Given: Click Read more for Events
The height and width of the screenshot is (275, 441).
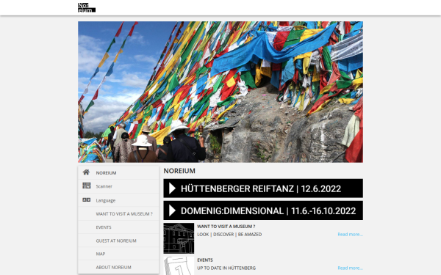Looking at the screenshot, I should pyautogui.click(x=350, y=268).
